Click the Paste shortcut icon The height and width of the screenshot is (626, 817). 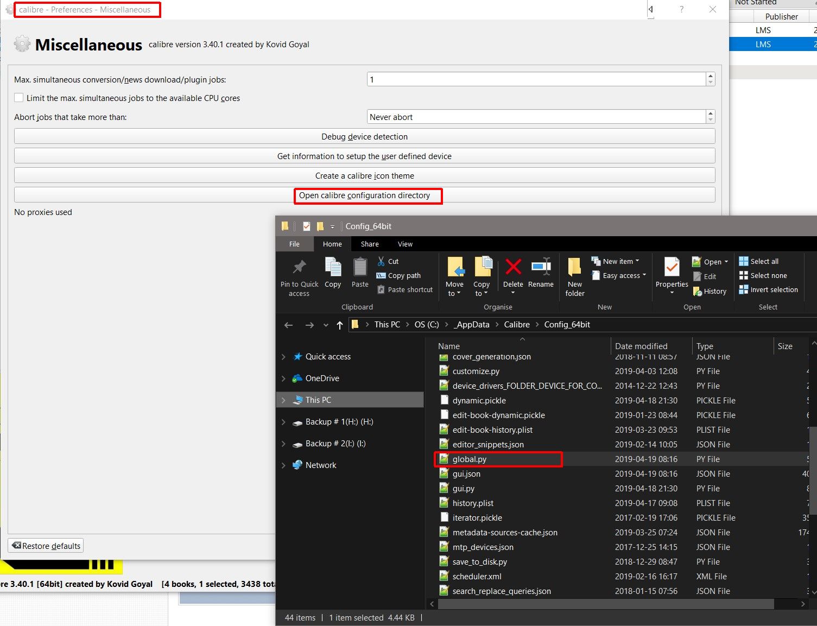(x=381, y=290)
